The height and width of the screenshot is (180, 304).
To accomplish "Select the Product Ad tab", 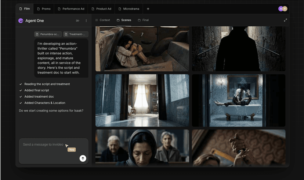I will click(x=101, y=9).
